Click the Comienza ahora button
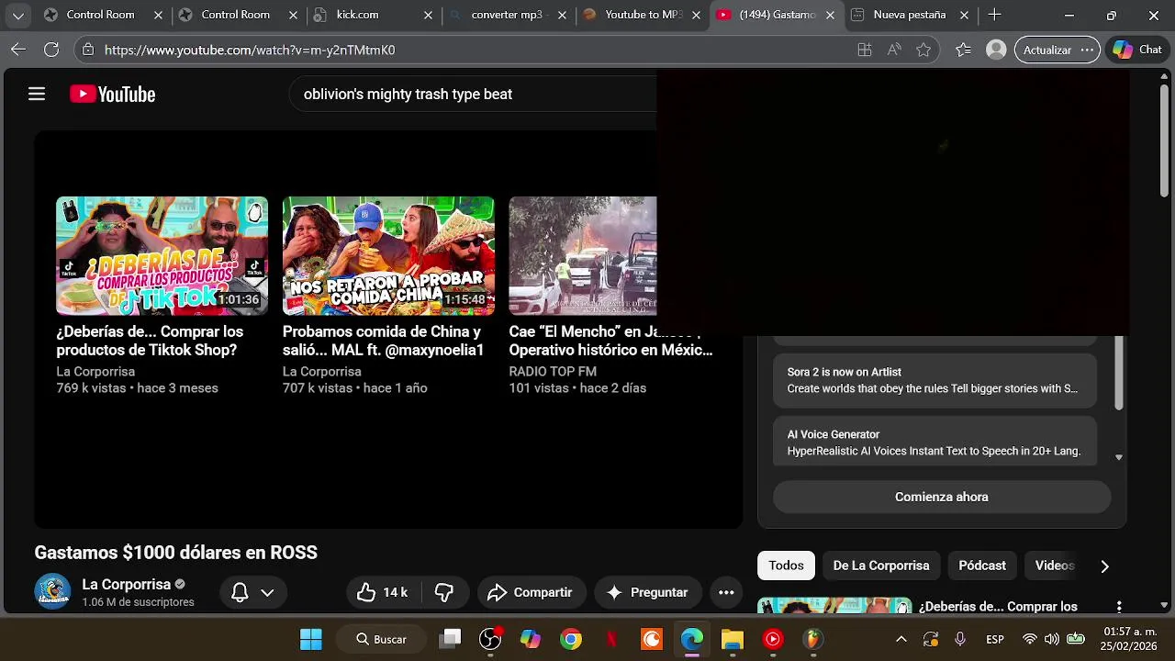 tap(942, 497)
